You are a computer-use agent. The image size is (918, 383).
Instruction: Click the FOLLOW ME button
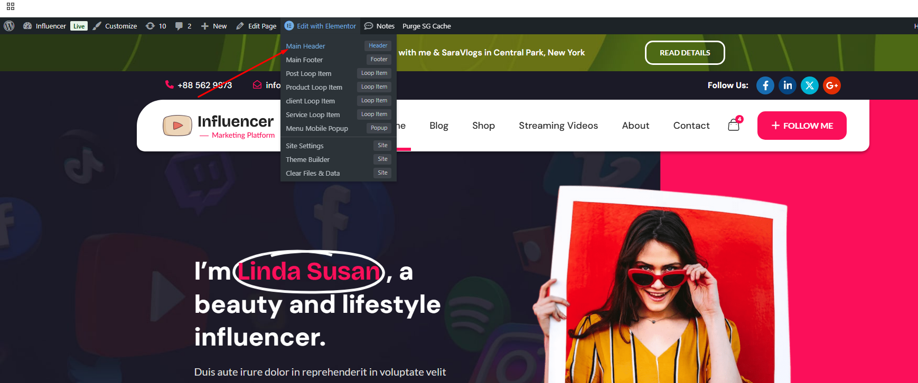click(802, 126)
